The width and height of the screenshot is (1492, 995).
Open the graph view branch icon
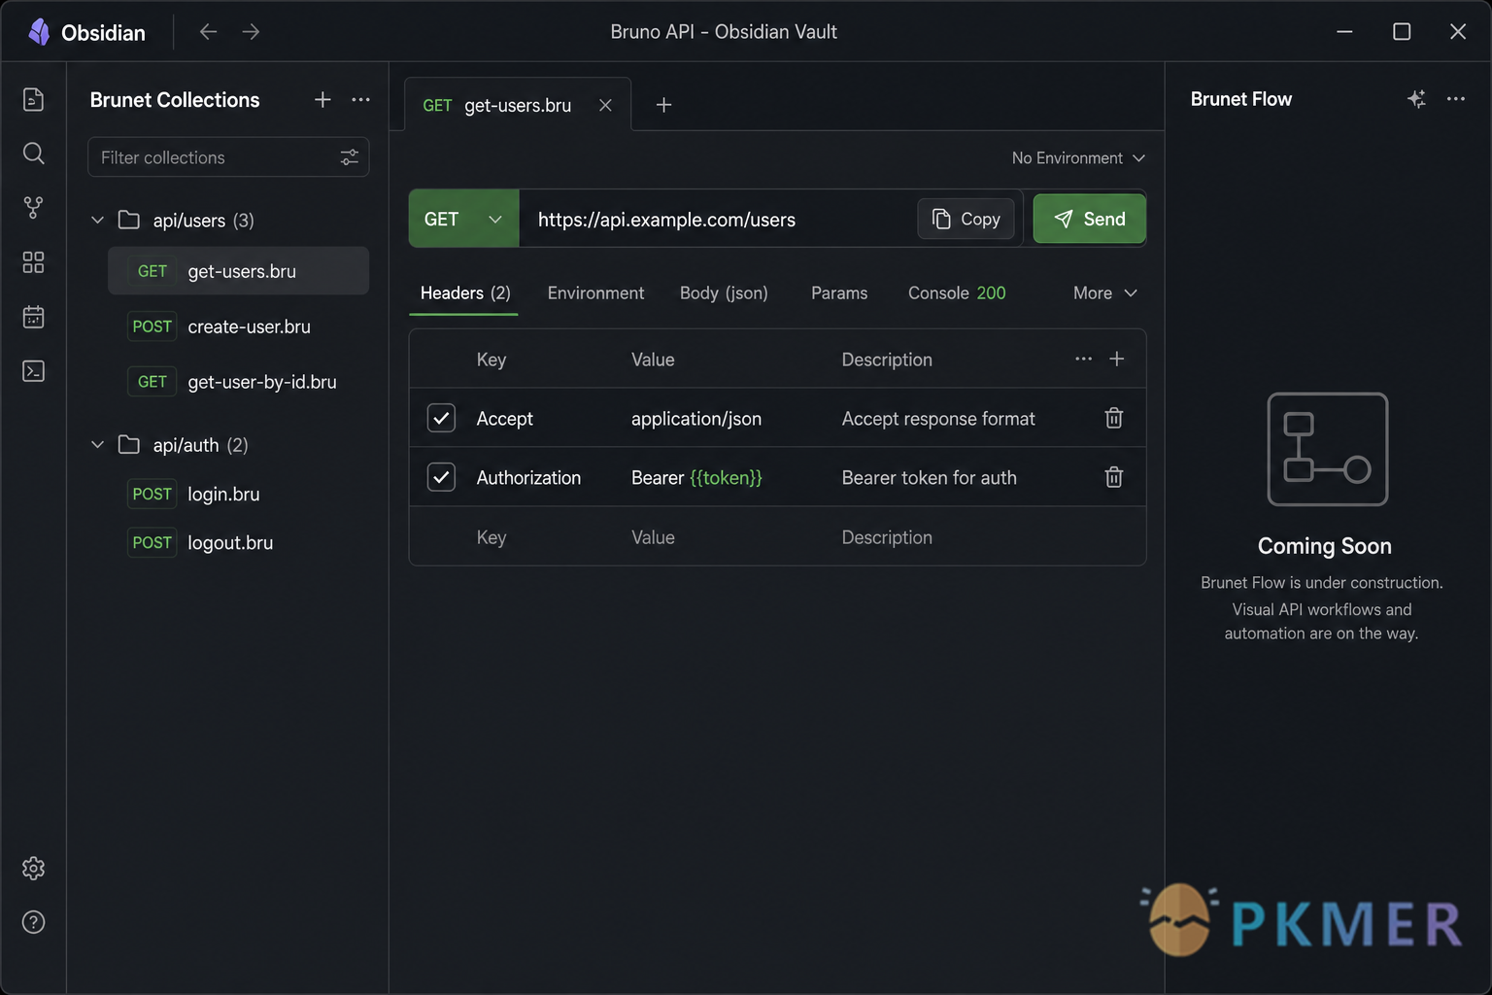pos(33,208)
